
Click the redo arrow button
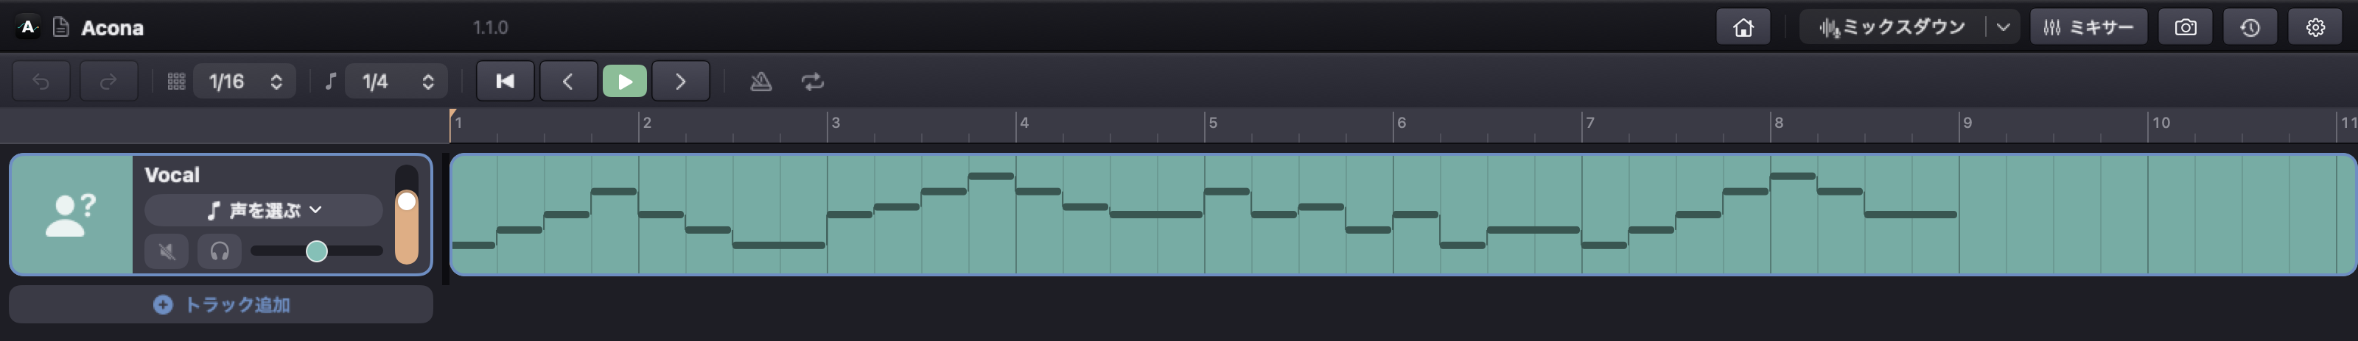coord(108,82)
